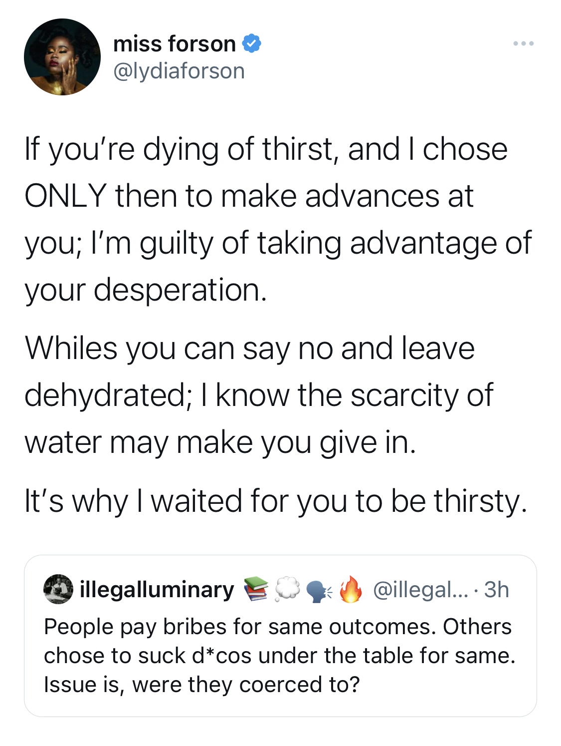Open the quoted tweet about bribes
Screen dimensions: 561x746
pyautogui.click(x=280, y=636)
